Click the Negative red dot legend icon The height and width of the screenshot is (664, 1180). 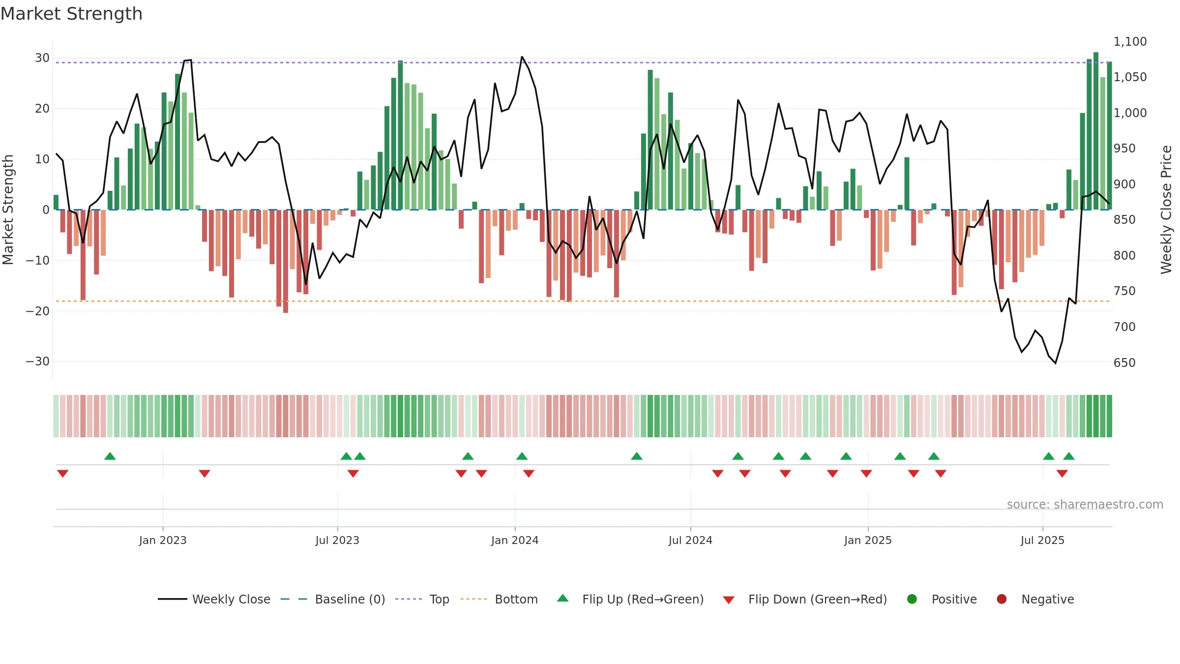pos(1002,599)
